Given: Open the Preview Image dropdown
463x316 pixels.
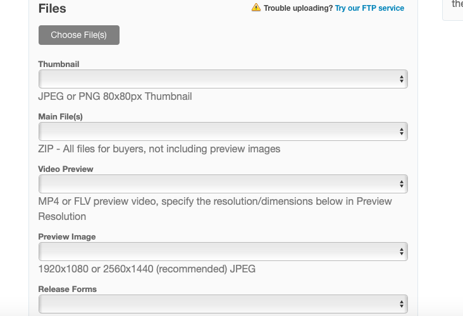Looking at the screenshot, I should coord(223,252).
